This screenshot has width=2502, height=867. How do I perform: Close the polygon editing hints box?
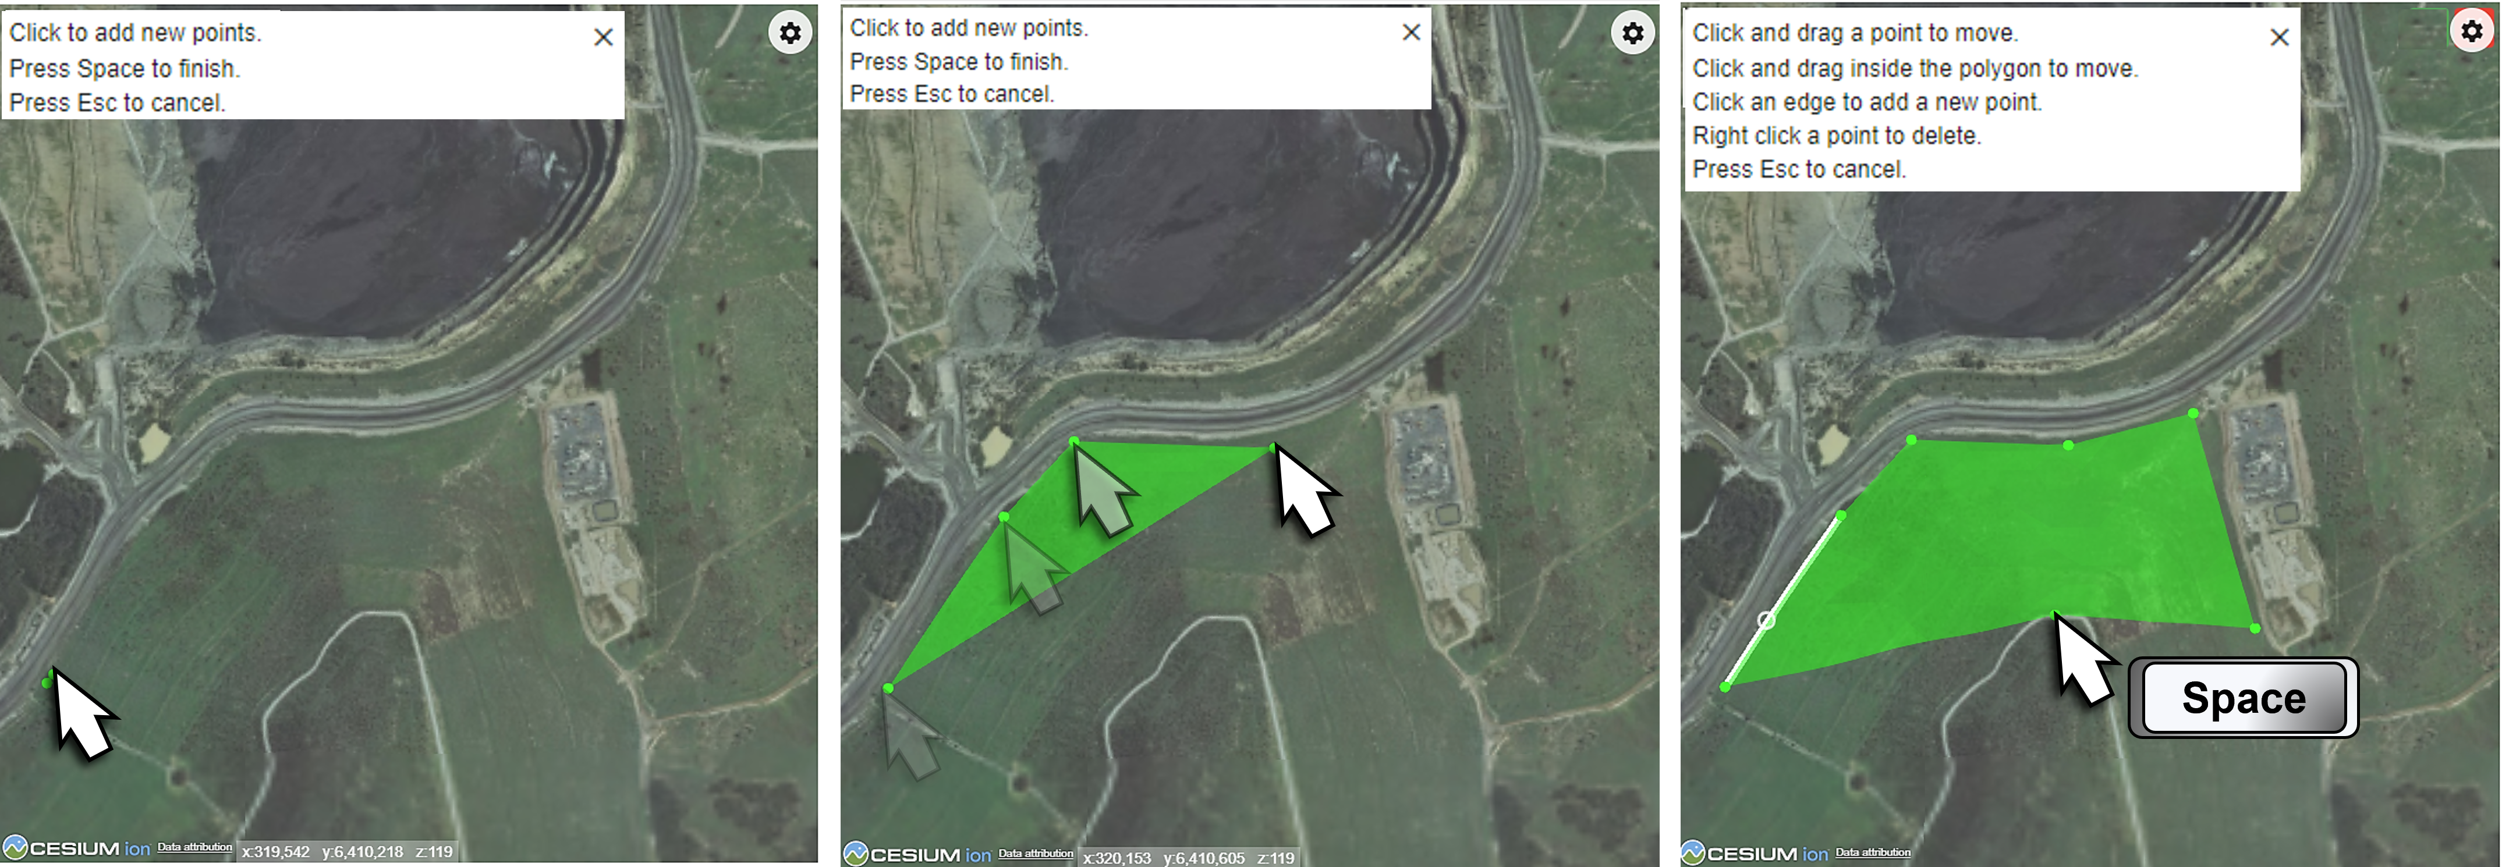tap(2278, 37)
